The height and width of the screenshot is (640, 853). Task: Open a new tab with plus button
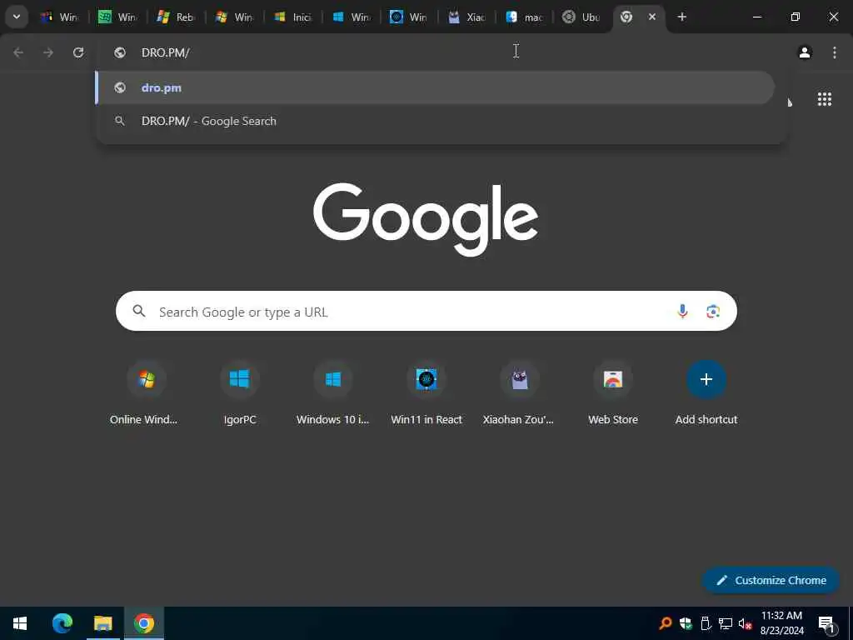pos(681,17)
